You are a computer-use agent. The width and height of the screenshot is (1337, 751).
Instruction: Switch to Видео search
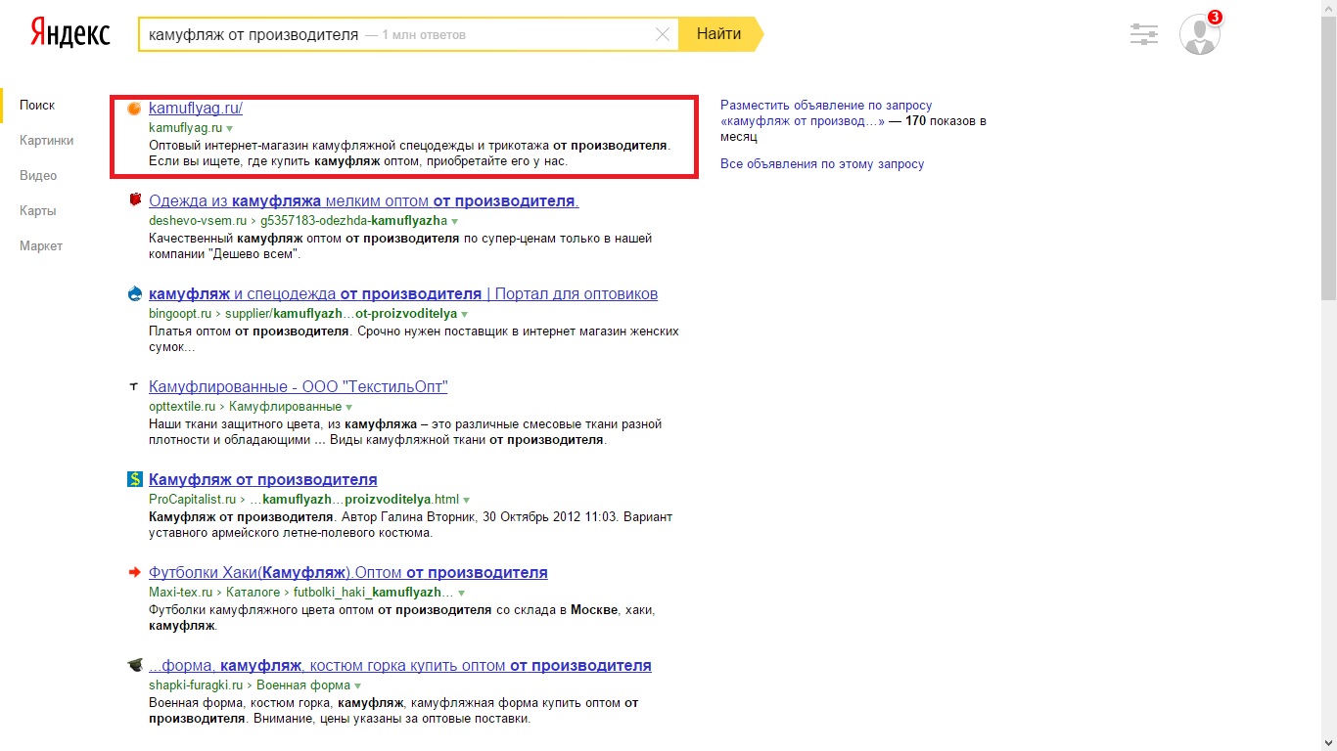click(38, 175)
